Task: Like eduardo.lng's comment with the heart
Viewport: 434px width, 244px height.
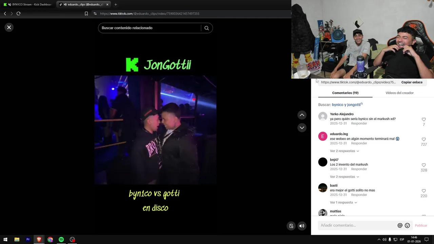Action: (424, 139)
